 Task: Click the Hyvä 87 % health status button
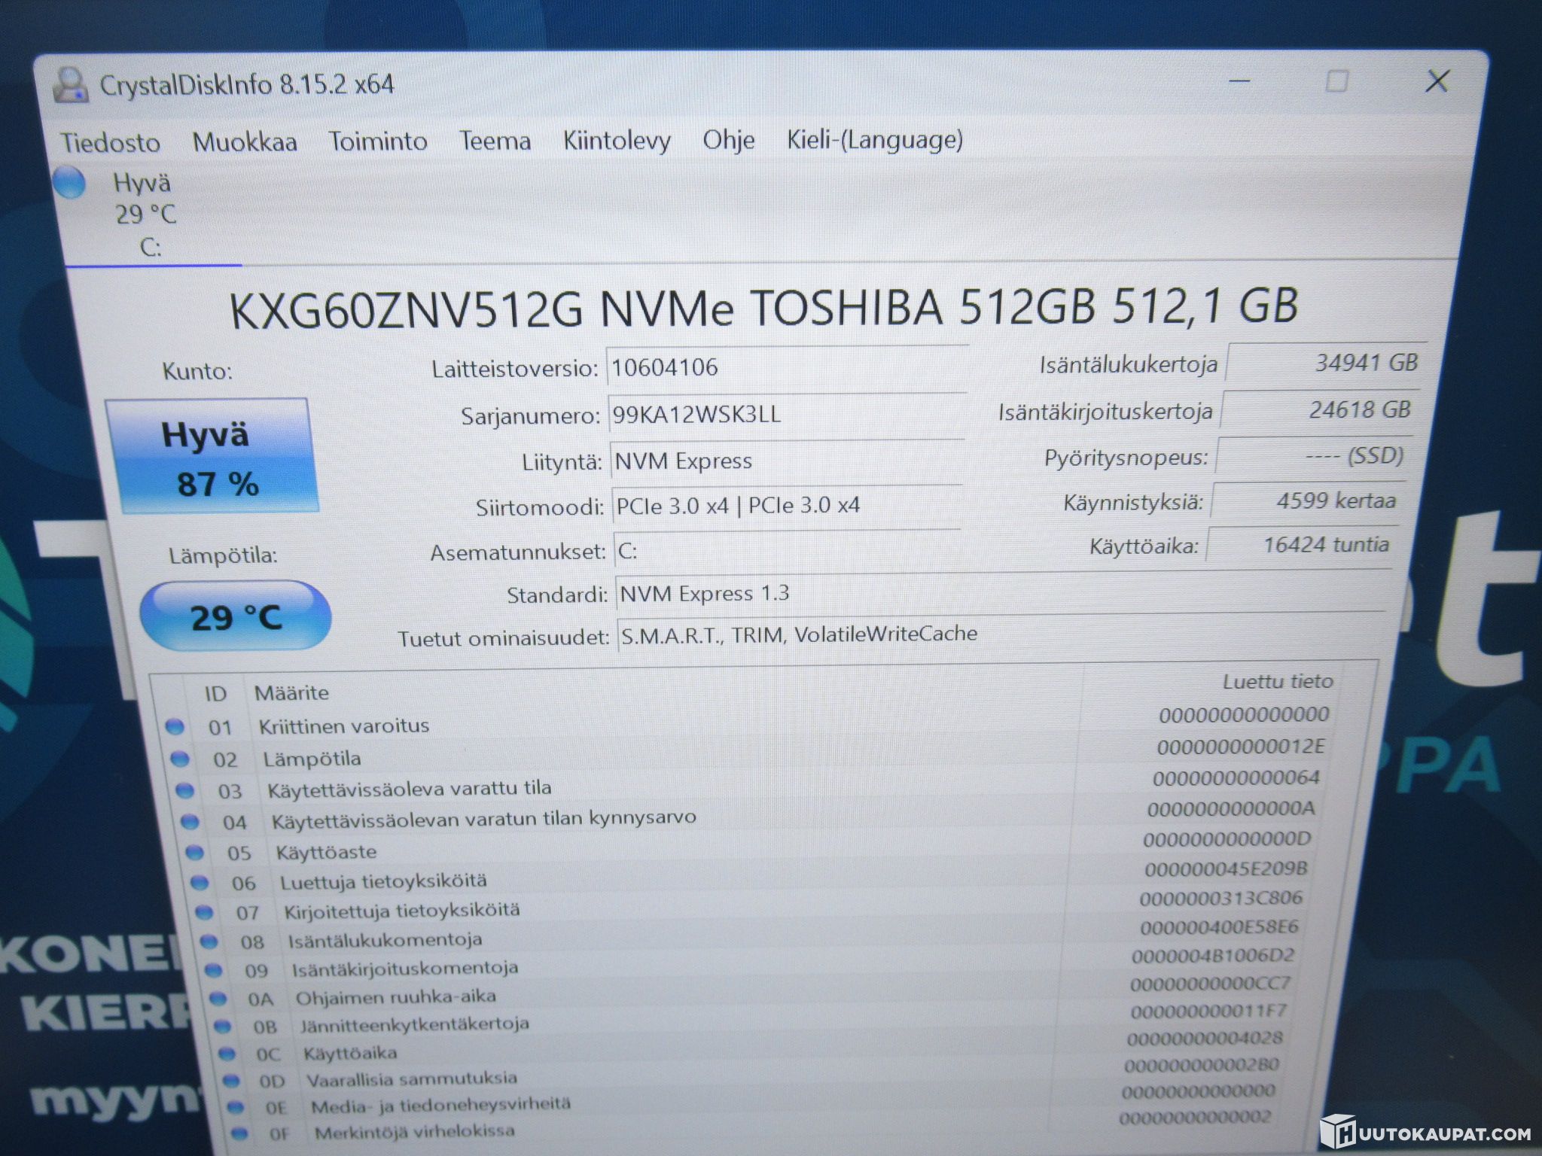(x=213, y=456)
